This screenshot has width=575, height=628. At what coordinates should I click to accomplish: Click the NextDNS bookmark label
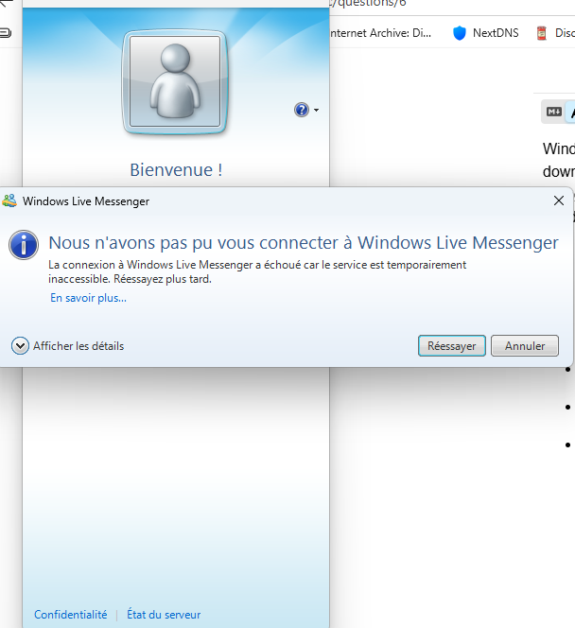[x=497, y=33]
